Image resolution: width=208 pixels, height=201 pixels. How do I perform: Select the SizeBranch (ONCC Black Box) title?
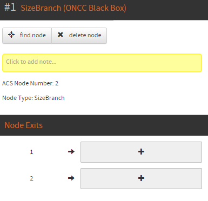click(x=73, y=8)
